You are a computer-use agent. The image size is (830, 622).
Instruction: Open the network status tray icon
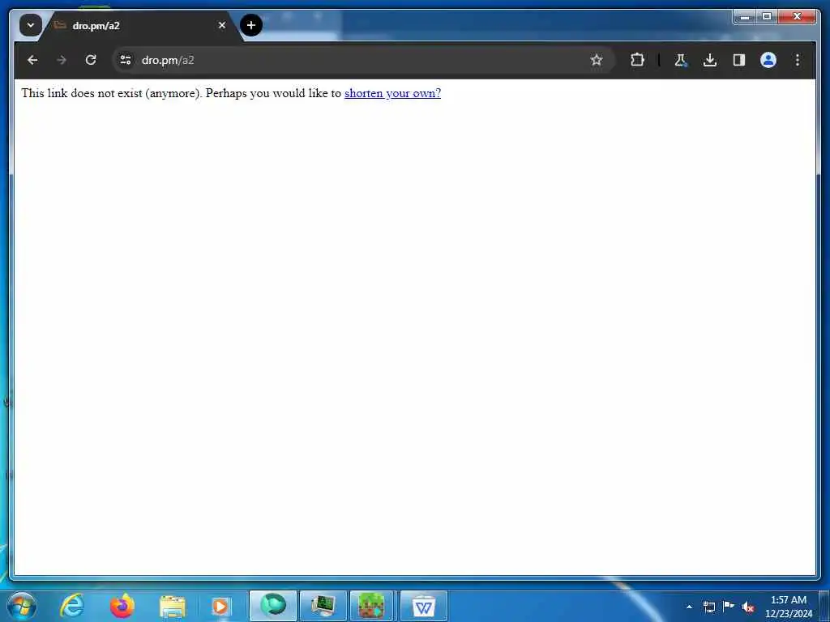tap(708, 607)
